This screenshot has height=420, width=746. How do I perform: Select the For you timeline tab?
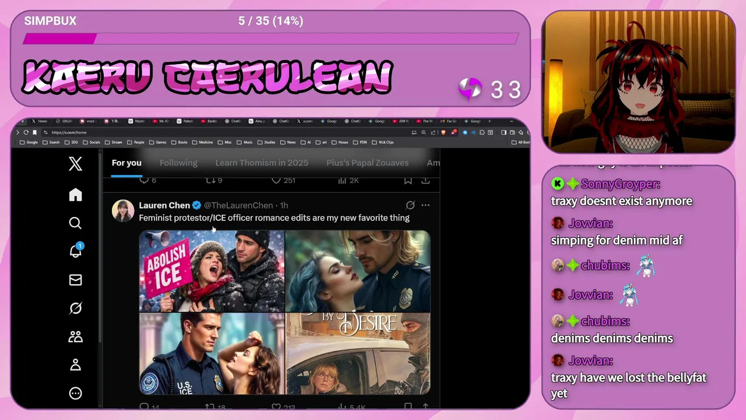126,163
